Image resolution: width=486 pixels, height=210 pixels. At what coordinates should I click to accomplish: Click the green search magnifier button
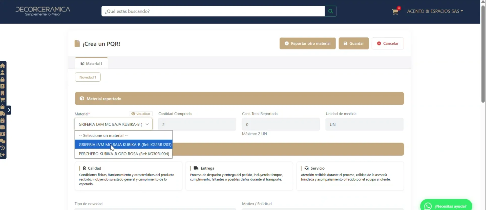point(331,11)
